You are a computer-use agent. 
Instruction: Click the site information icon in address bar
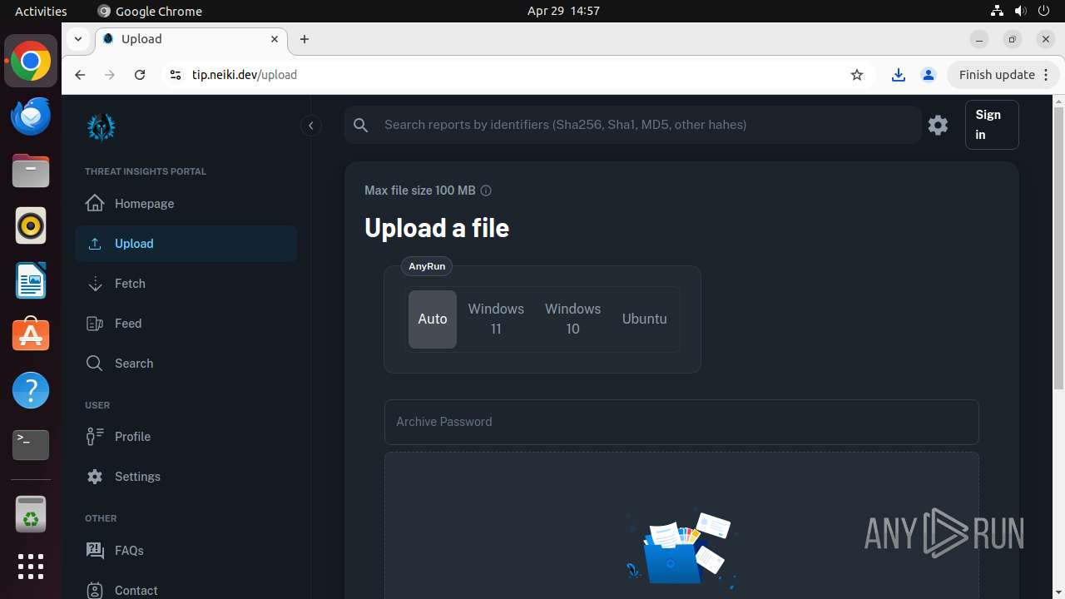175,75
